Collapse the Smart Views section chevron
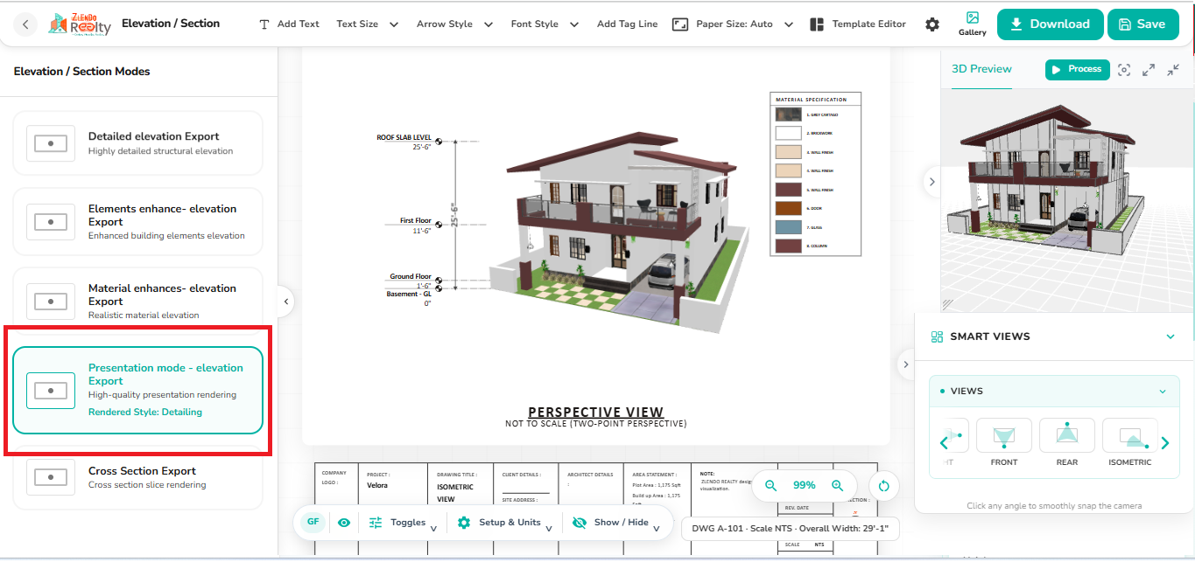 (1170, 337)
